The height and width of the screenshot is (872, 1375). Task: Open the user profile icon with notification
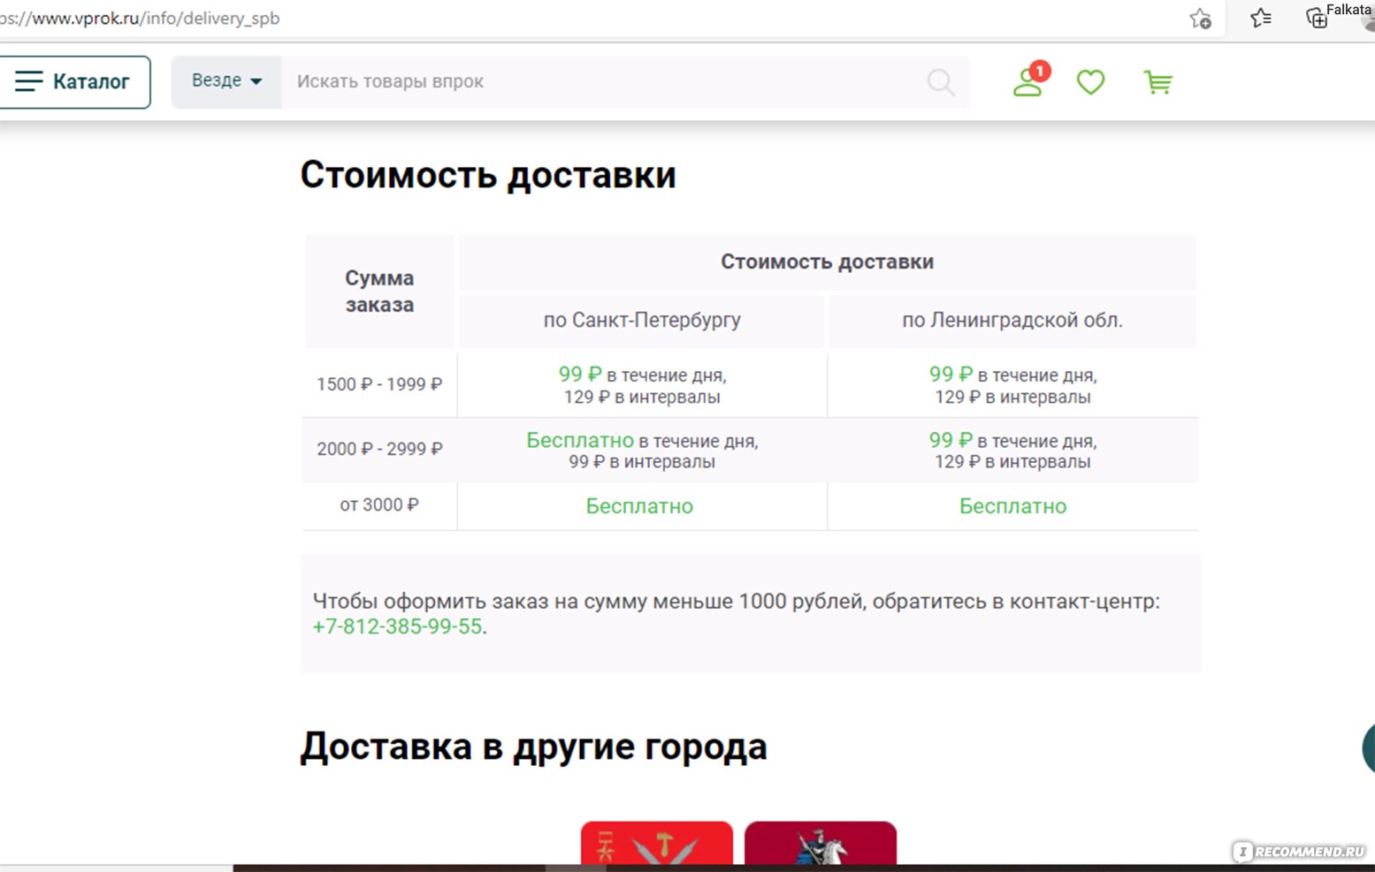tap(1030, 81)
